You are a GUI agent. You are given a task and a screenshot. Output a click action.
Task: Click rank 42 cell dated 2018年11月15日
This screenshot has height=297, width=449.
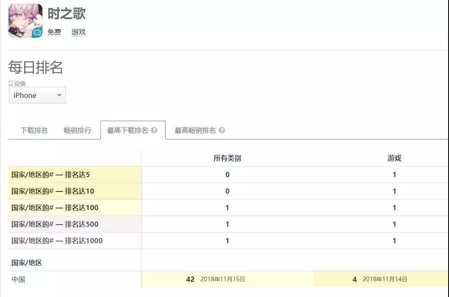[227, 279]
